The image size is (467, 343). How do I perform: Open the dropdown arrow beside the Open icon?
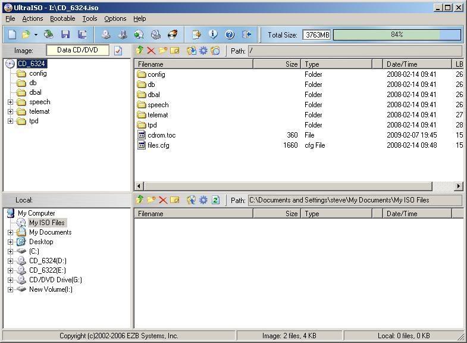[36, 35]
